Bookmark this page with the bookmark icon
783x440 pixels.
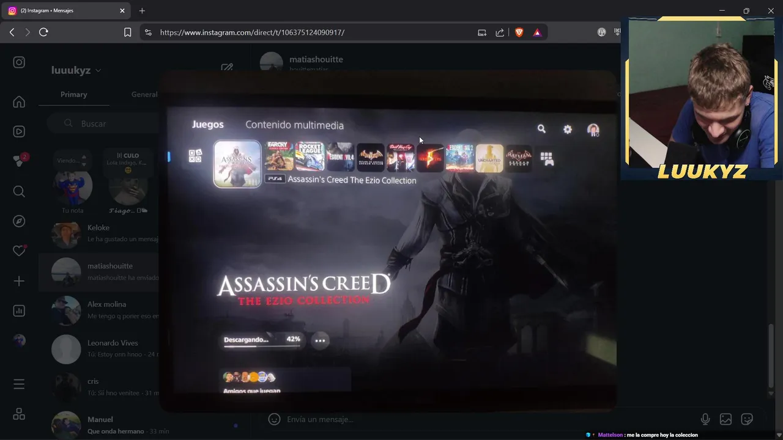click(127, 32)
